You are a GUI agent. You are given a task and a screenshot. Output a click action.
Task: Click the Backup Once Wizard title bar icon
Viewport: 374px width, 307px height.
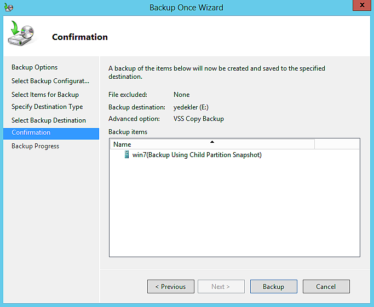9,8
